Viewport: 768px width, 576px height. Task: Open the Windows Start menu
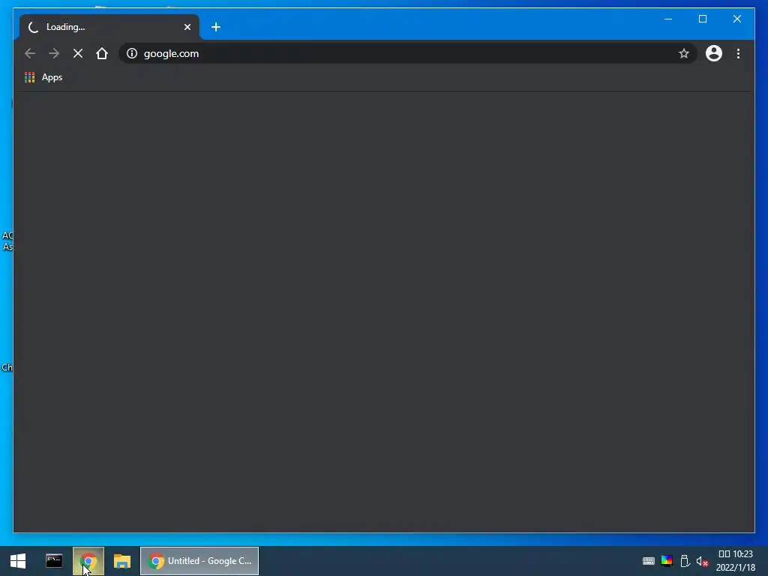[18, 561]
